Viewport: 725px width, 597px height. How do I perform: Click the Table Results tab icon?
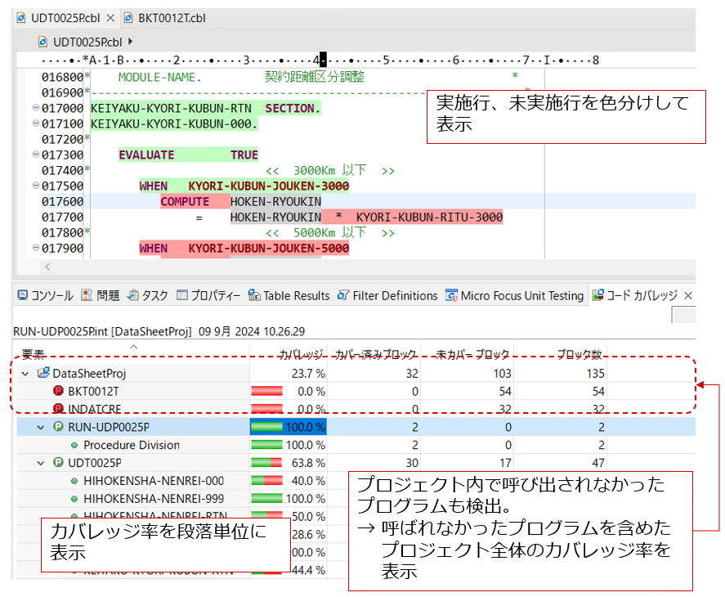coord(254,294)
